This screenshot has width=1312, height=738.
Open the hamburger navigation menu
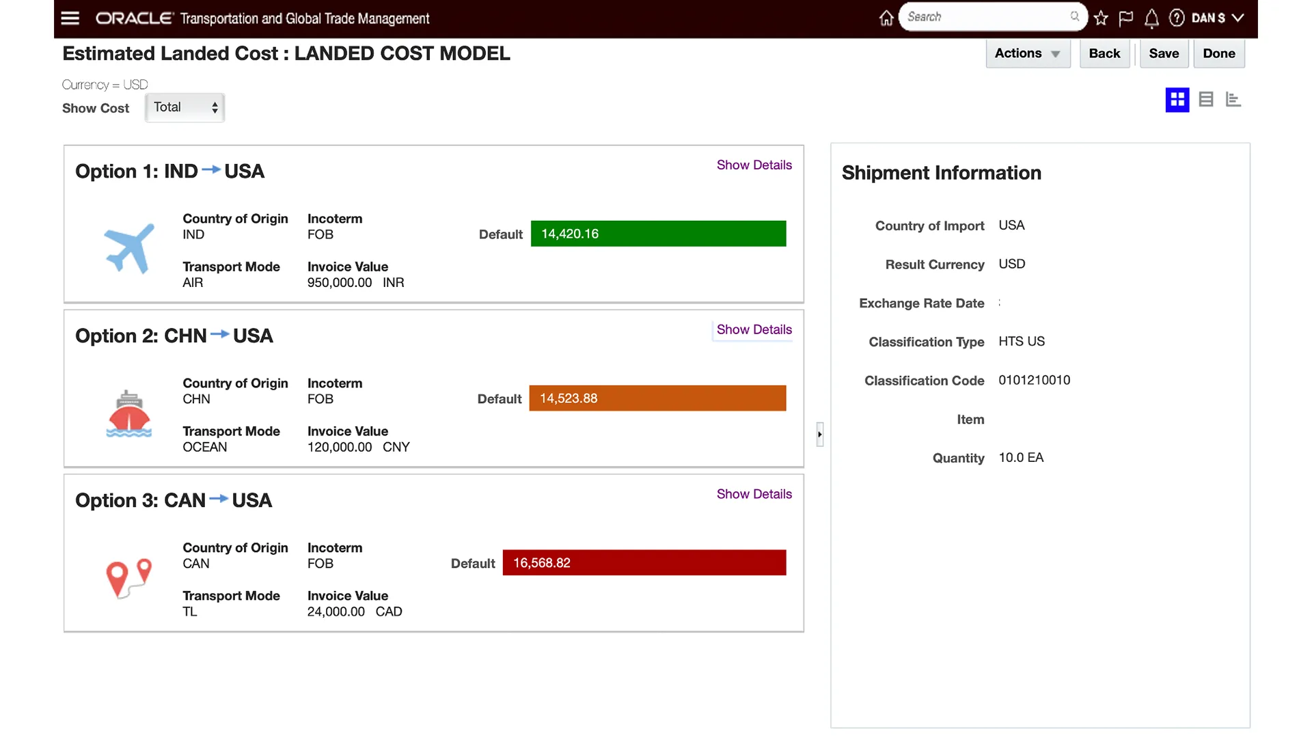point(70,18)
